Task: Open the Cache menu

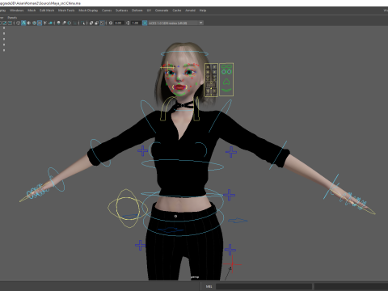Action: [177, 11]
